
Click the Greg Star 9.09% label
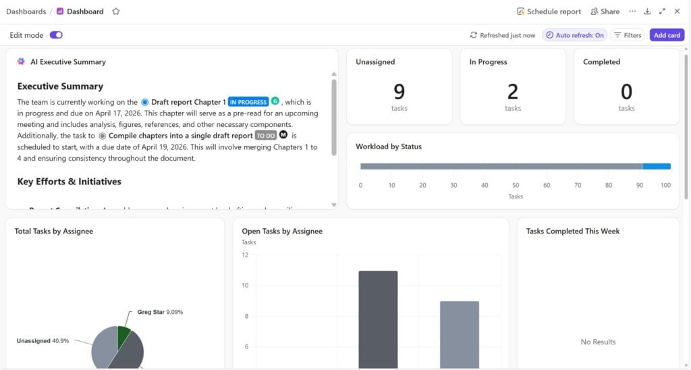160,312
